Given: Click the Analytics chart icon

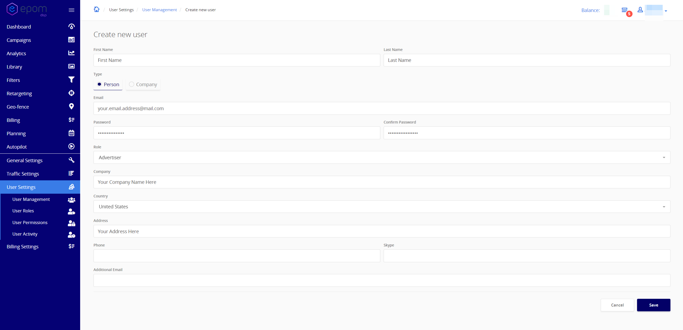Looking at the screenshot, I should 71,53.
